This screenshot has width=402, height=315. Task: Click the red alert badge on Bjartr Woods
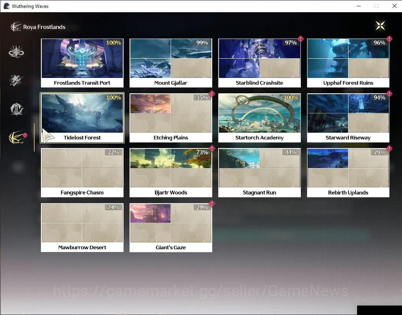pos(212,149)
